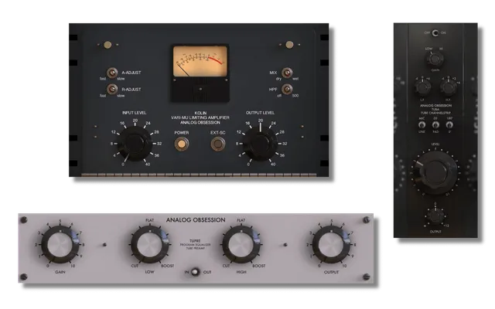
Task: Click the Kolin VU meter display
Action: [x=200, y=61]
